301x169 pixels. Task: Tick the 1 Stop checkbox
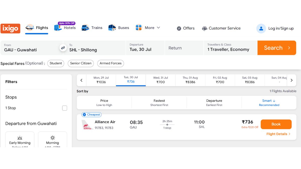(x=64, y=108)
